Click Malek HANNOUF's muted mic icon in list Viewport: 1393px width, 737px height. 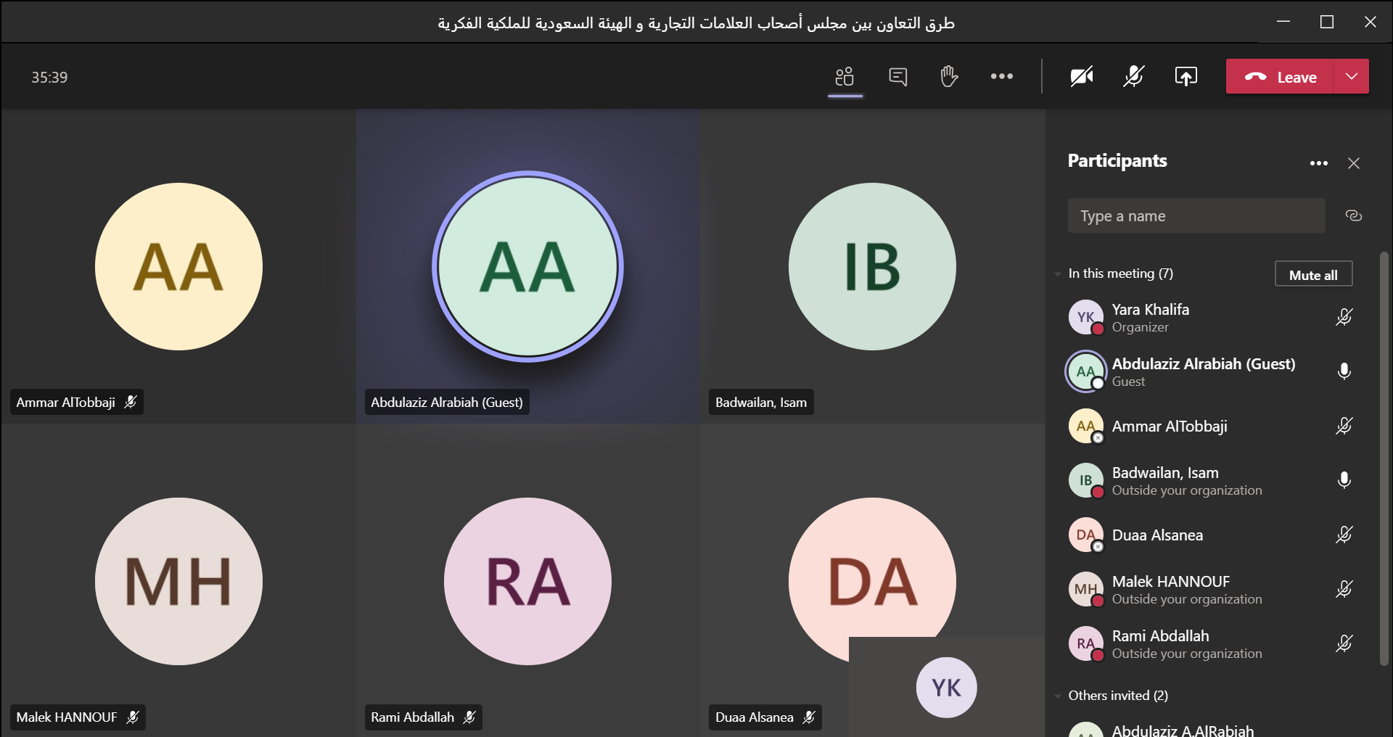[1344, 589]
